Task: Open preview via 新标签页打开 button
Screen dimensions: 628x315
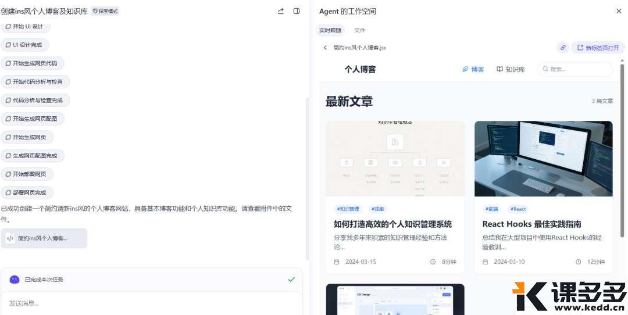Action: (x=598, y=48)
